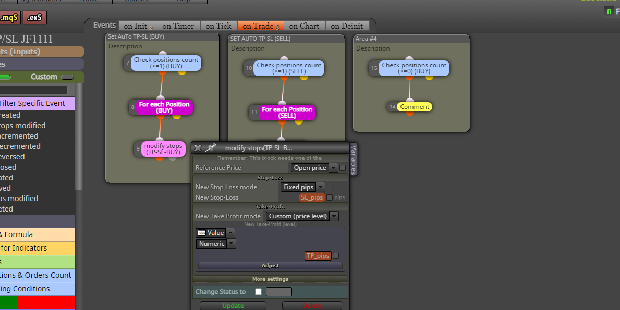Open the Filter Specific Event category
620x310 pixels.
[38, 104]
